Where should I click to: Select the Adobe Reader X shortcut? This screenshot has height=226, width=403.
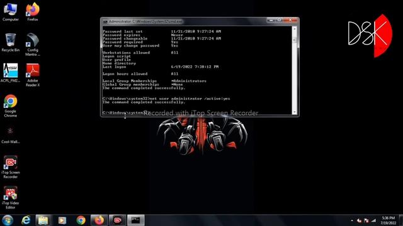click(33, 75)
